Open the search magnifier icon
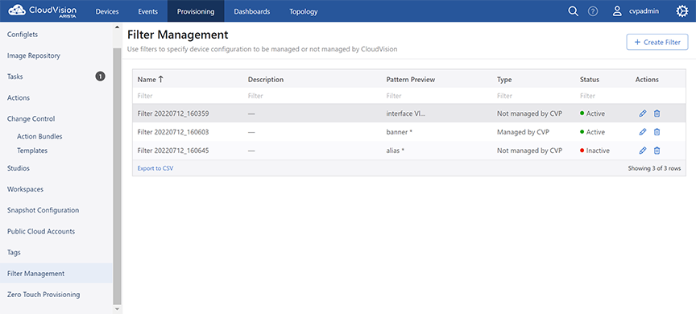Screen dimensions: 696x314 point(573,11)
